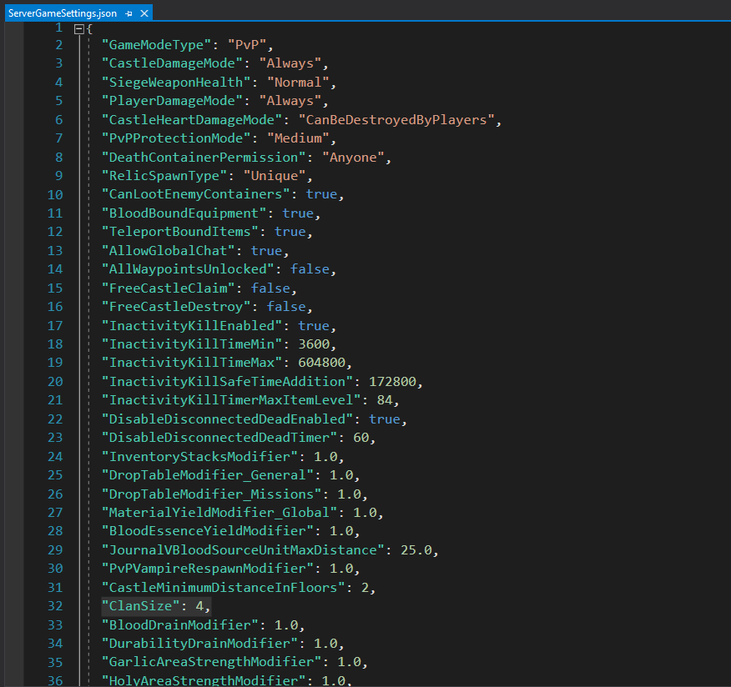Close the ServerGameSettings.json tab
This screenshot has height=687, width=731.
pos(142,14)
